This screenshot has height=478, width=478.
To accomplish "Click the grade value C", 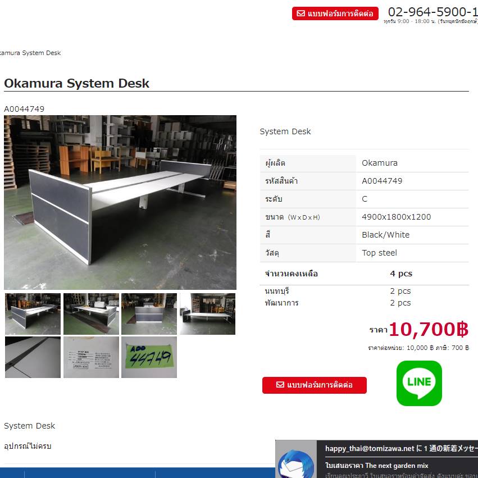I will coord(365,199).
